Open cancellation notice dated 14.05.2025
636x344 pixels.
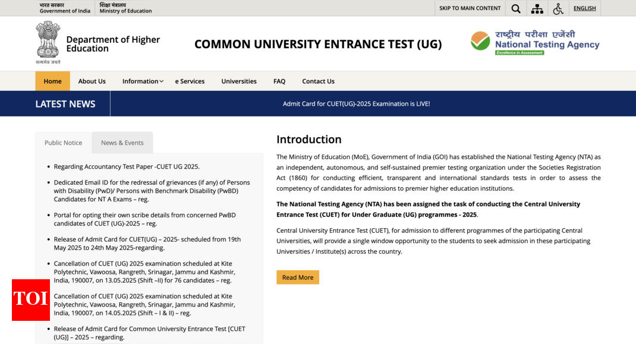pyautogui.click(x=144, y=305)
